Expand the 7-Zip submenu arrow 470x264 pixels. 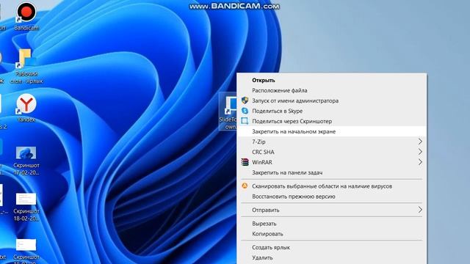[x=420, y=142]
